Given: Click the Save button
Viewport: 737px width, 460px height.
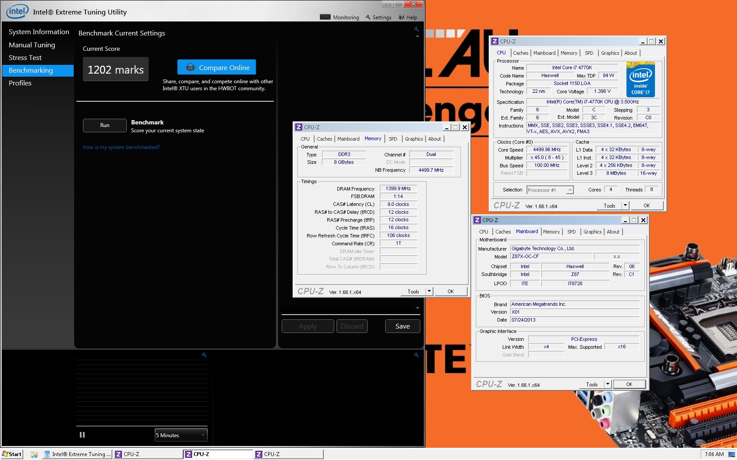Looking at the screenshot, I should [x=402, y=326].
